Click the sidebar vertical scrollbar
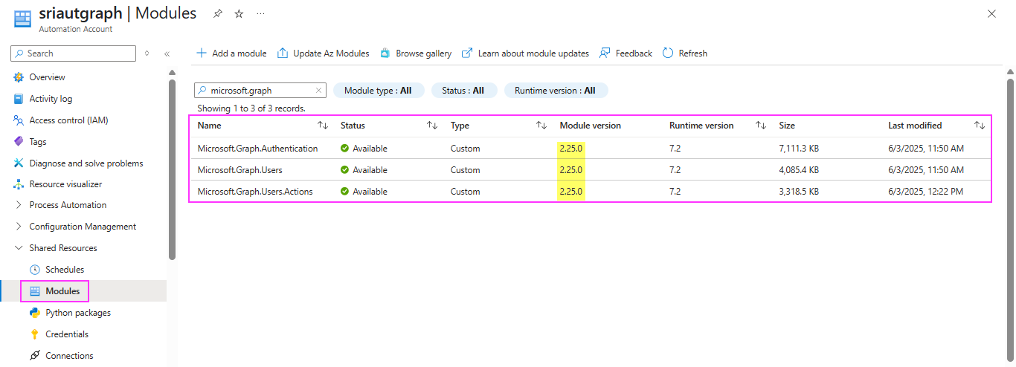Screen dimensions: 1016x367 click(x=172, y=169)
